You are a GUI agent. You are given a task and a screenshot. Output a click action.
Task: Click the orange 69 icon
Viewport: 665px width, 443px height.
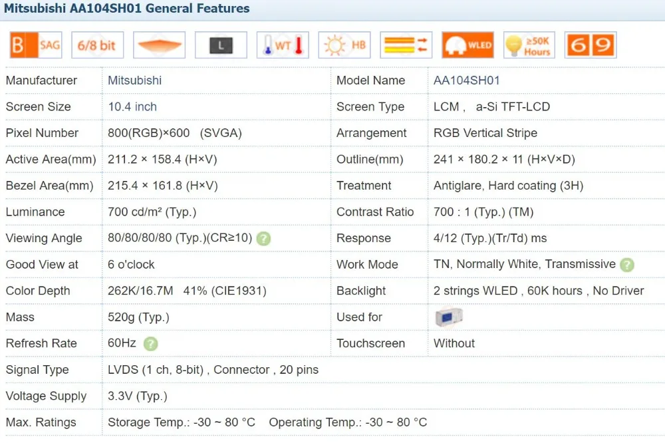(591, 45)
